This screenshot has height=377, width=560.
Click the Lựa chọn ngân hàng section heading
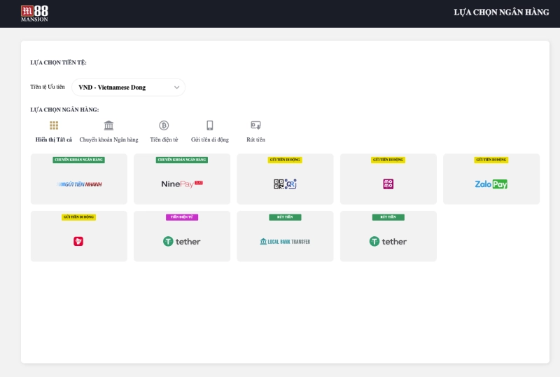64,109
